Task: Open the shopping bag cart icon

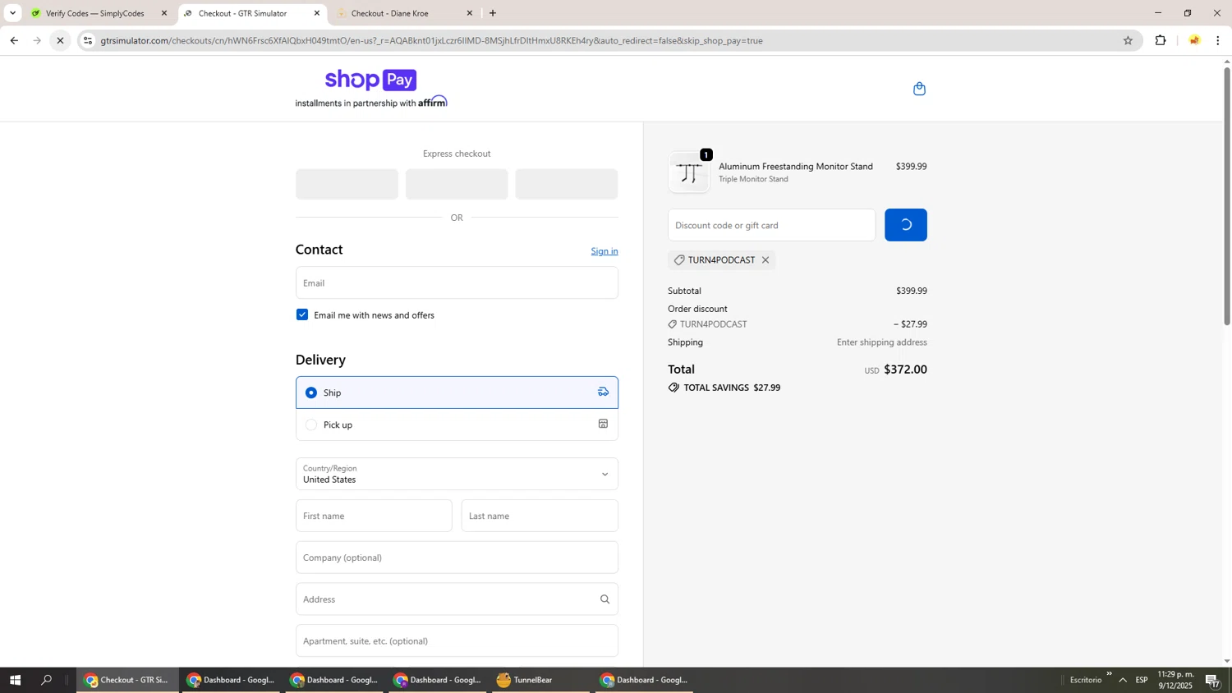Action: click(919, 89)
